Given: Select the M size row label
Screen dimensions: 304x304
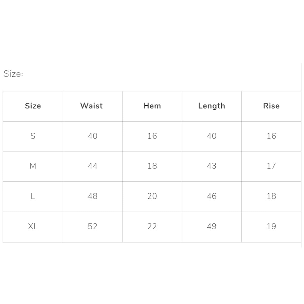Looking at the screenshot, I should pos(33,166).
